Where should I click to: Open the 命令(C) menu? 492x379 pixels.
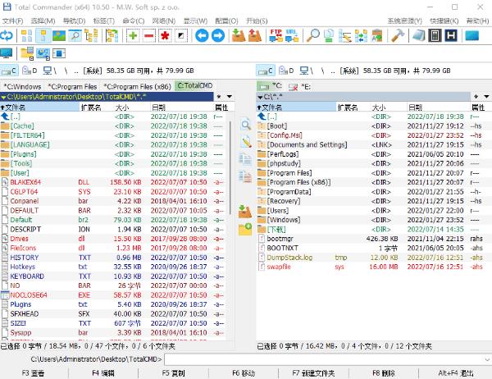(x=134, y=21)
